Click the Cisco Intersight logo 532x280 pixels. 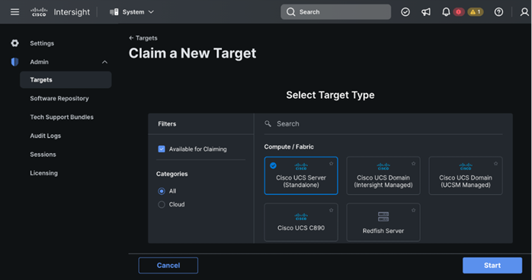[60, 12]
